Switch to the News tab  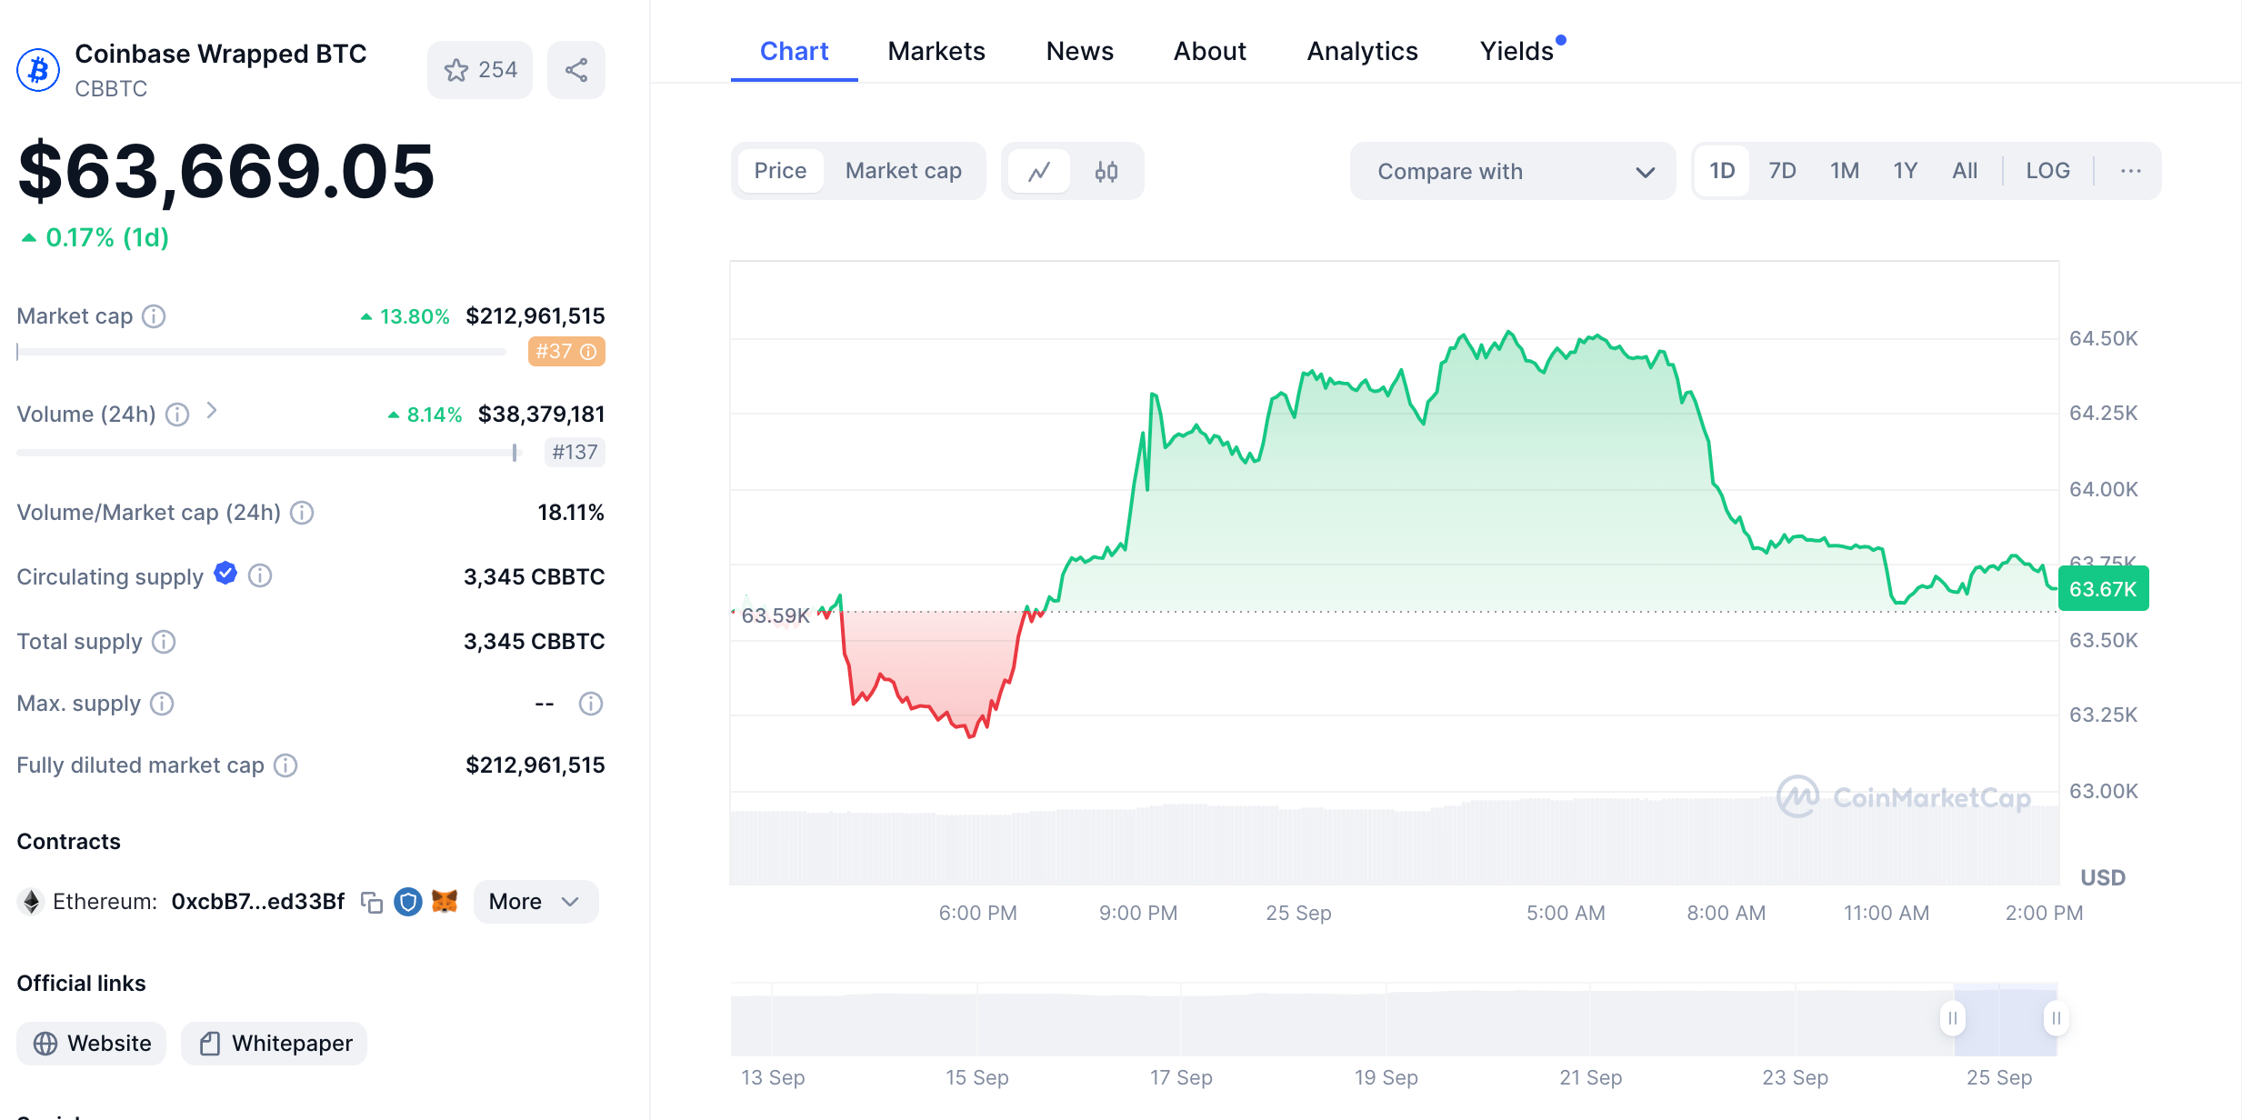[1079, 52]
